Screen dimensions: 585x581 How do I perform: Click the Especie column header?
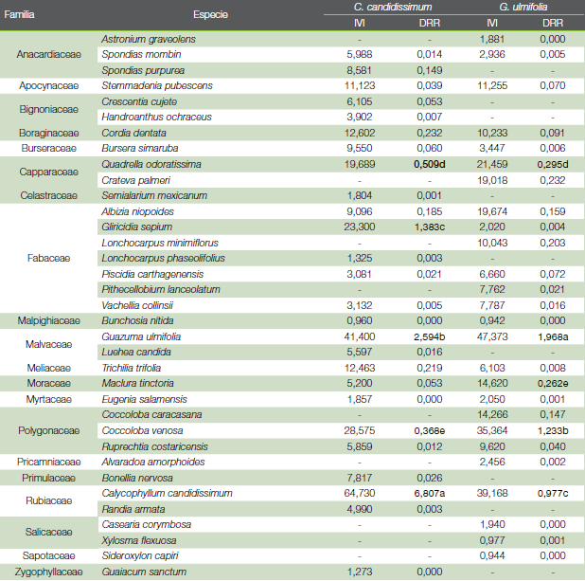coord(209,15)
